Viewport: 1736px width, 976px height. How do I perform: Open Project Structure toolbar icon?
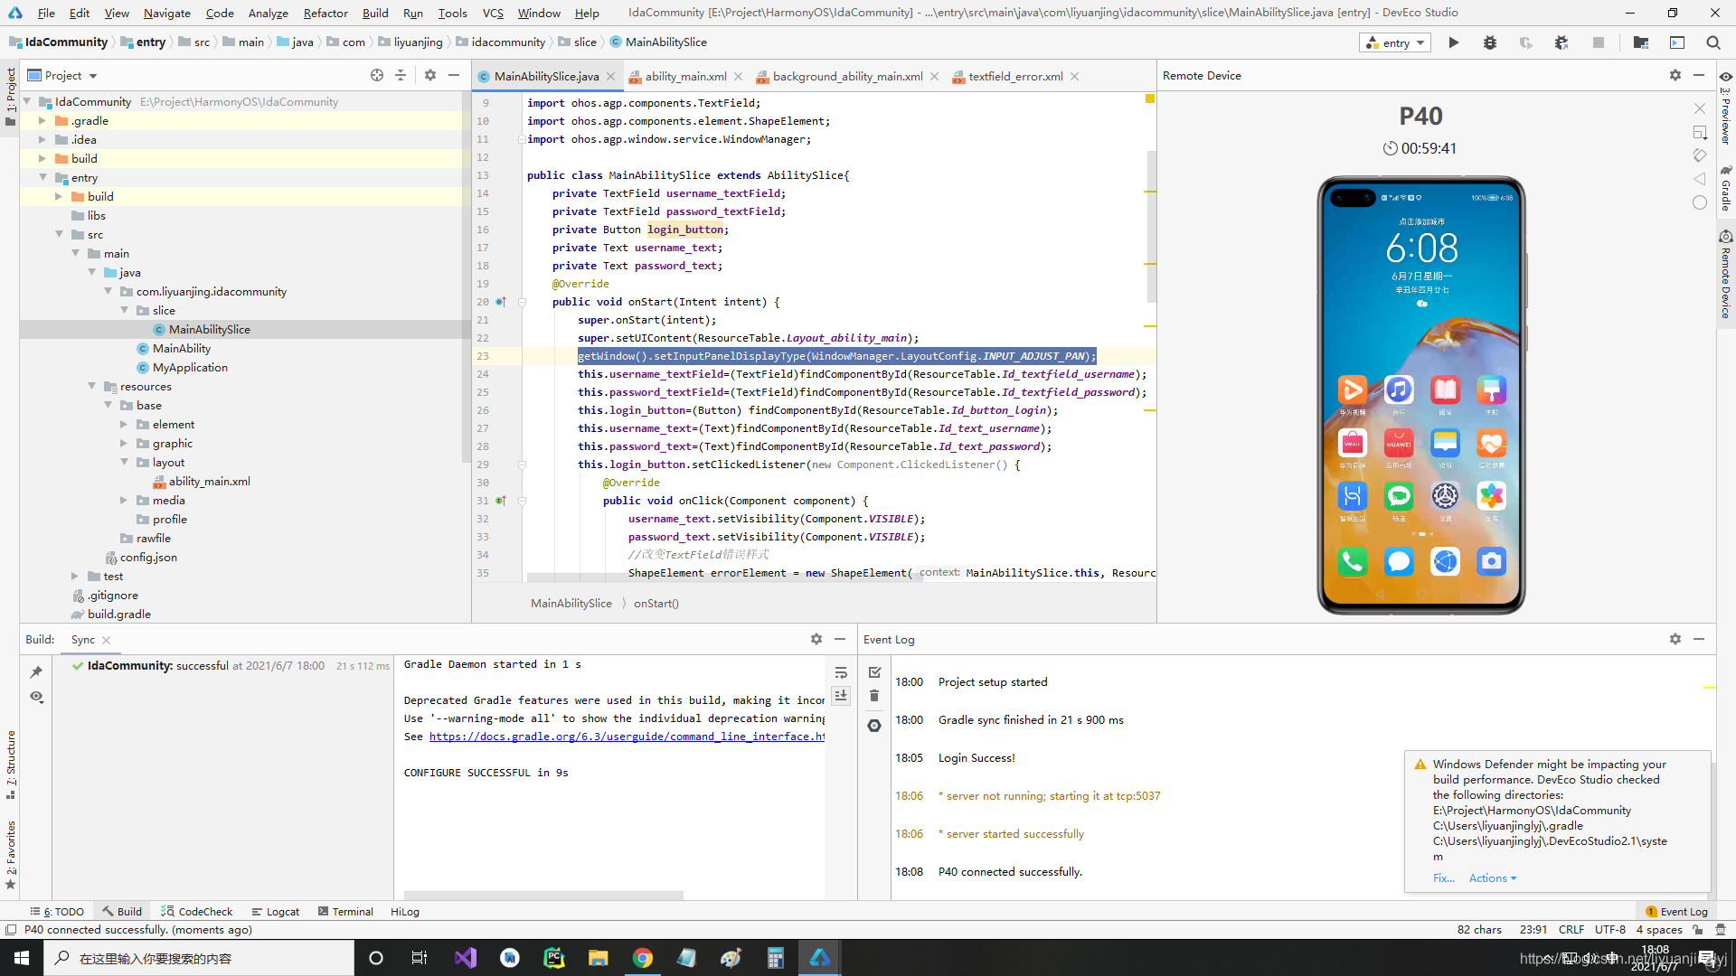(x=1641, y=42)
